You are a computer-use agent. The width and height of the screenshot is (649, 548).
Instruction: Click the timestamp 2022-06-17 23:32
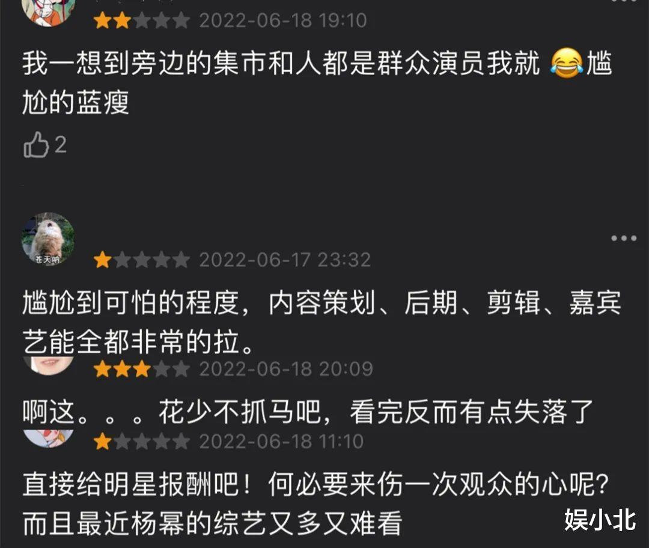(x=285, y=260)
